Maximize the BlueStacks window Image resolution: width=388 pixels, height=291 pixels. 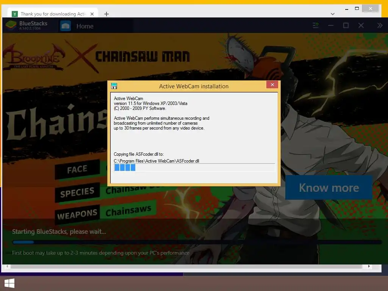pos(346,25)
